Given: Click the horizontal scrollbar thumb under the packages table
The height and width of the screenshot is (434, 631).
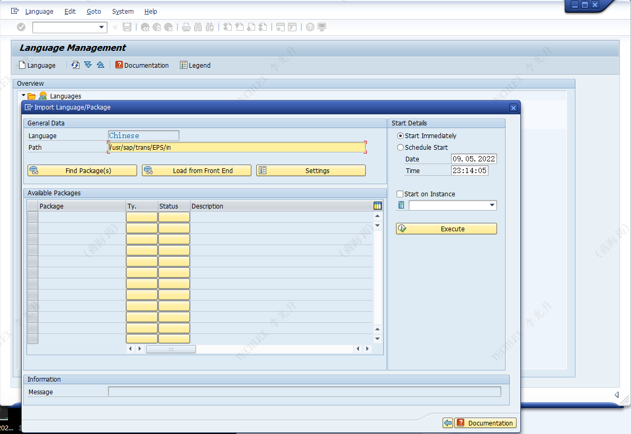Looking at the screenshot, I should (171, 349).
